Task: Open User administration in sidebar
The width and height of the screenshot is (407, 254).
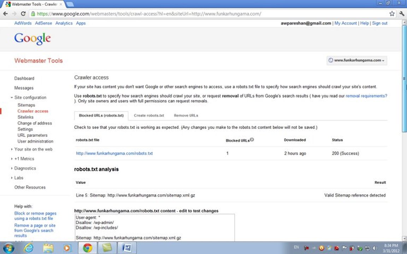Action: click(35, 141)
